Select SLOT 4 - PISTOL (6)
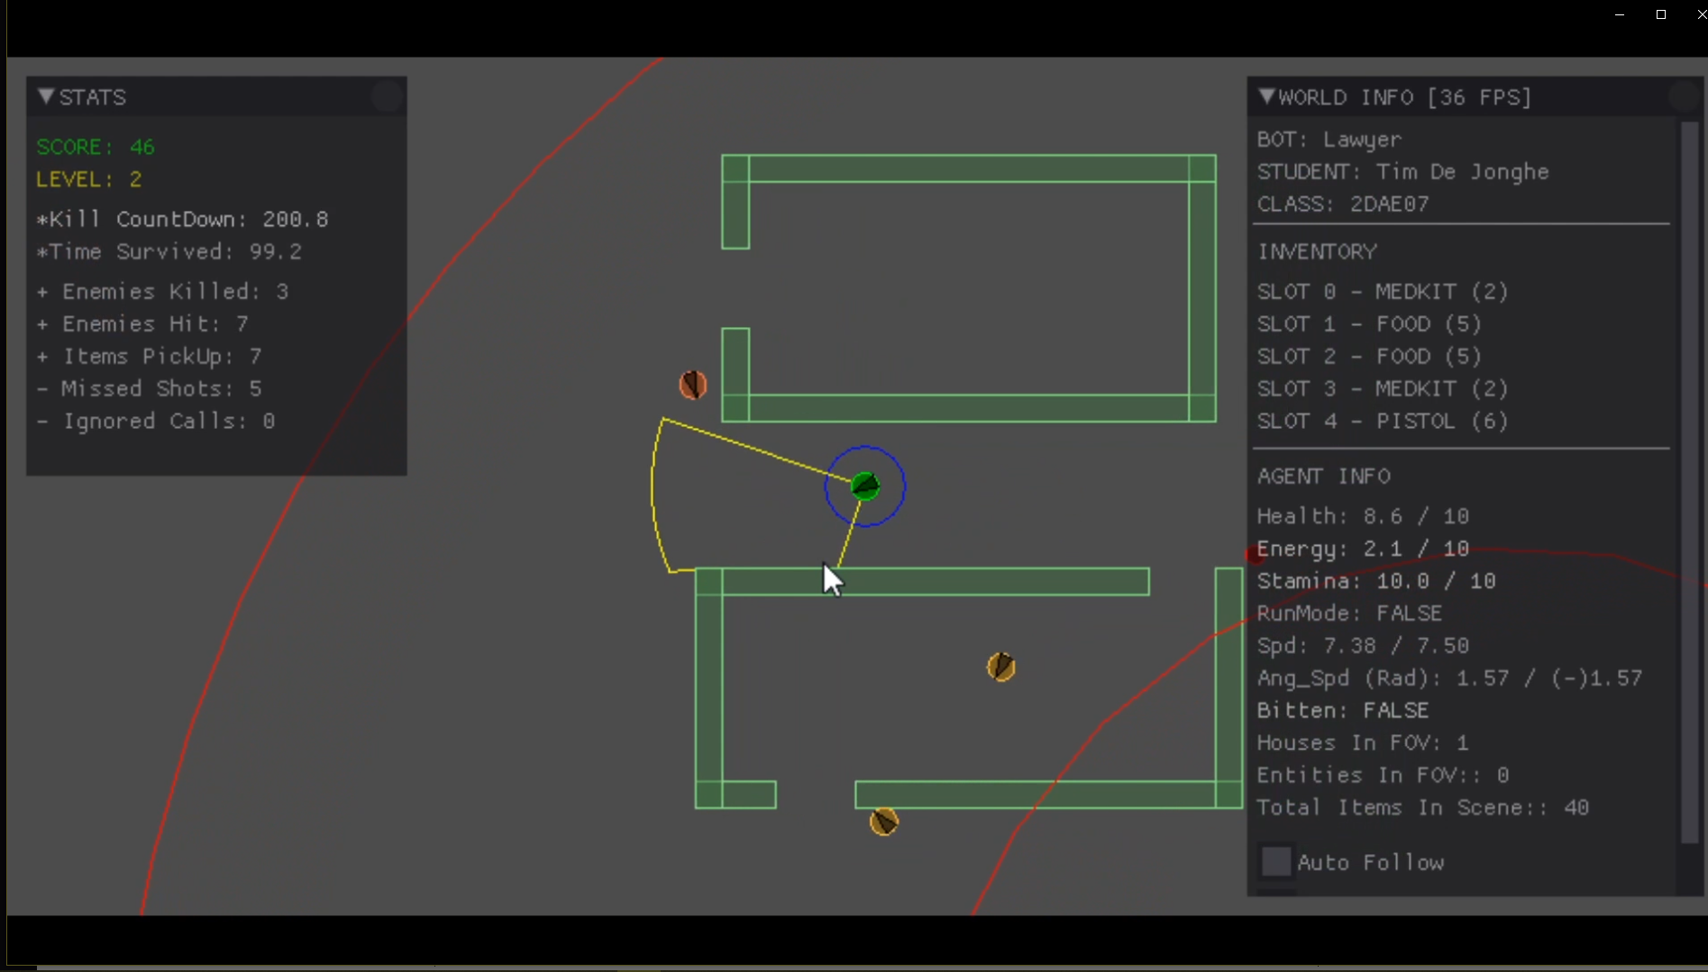This screenshot has width=1708, height=972. [x=1383, y=421]
